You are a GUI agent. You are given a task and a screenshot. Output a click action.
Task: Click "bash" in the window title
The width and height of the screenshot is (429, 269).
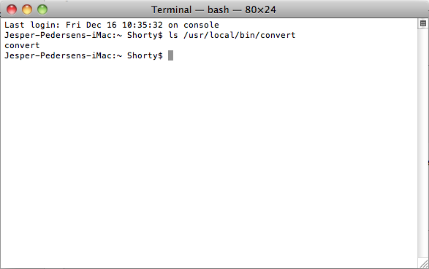(218, 9)
